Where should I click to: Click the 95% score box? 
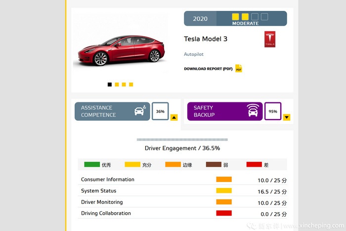(273, 111)
